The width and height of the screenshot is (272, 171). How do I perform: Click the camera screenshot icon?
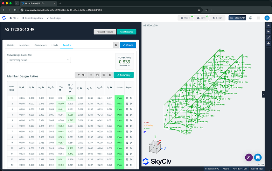(269, 43)
